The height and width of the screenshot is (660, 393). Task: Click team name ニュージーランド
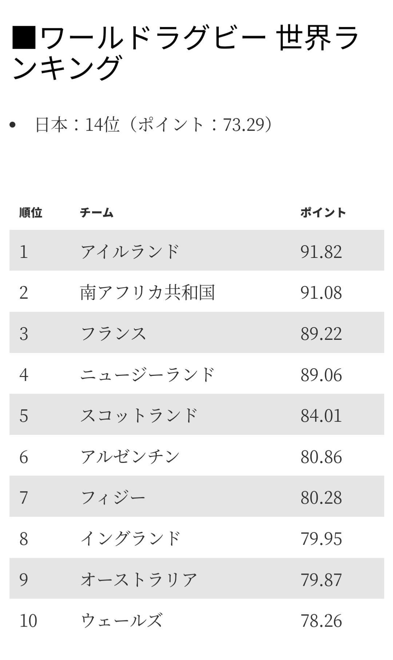(x=147, y=375)
